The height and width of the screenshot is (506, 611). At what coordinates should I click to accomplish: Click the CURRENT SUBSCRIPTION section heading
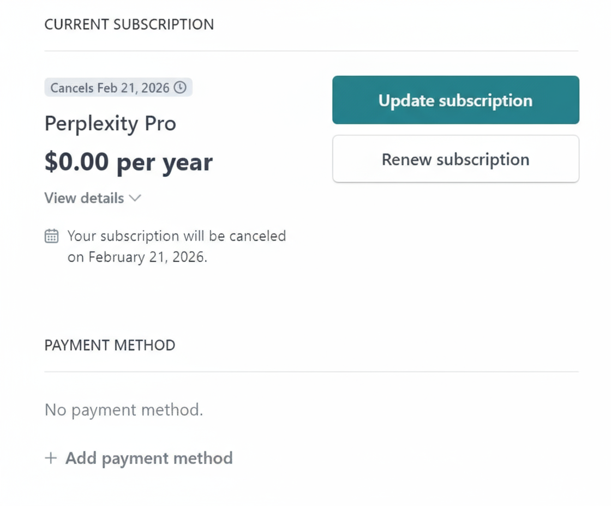[129, 25]
